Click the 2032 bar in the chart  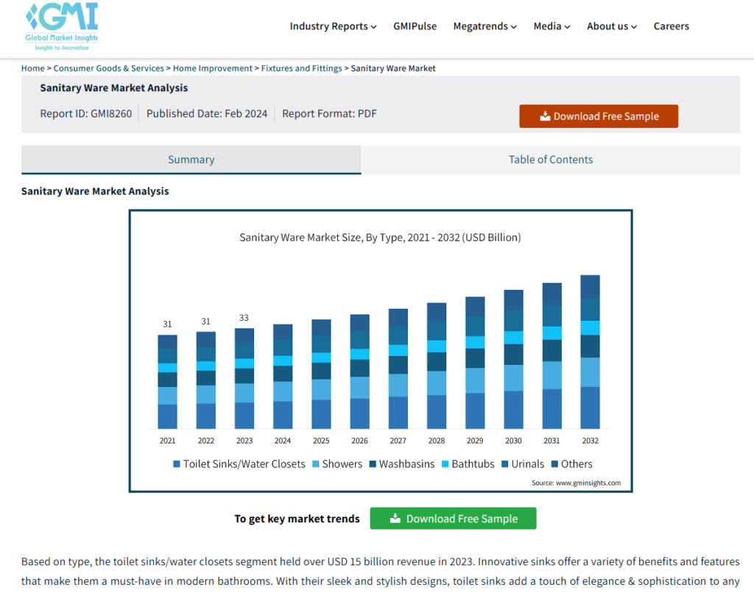[x=590, y=352]
